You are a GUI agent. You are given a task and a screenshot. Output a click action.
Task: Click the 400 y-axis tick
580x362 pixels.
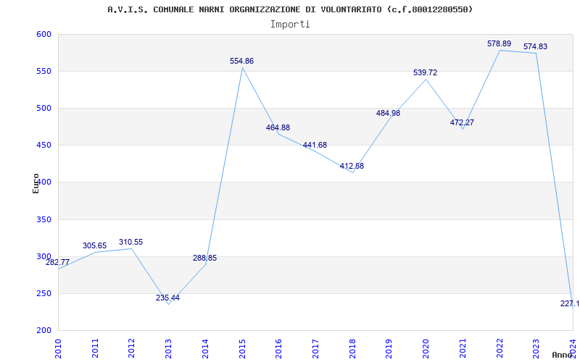pyautogui.click(x=43, y=182)
